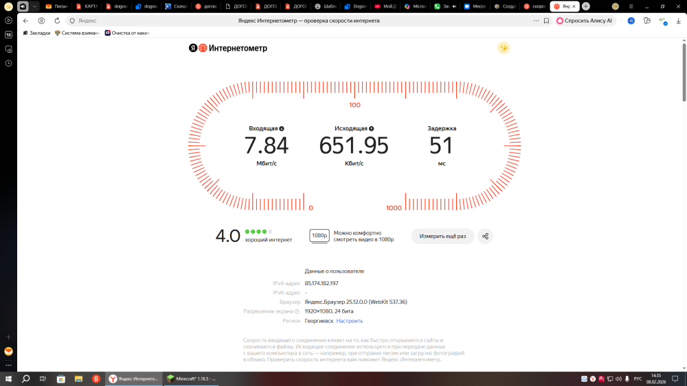This screenshot has width=687, height=386.
Task: Show info about Исходящая speed
Action: tap(372, 128)
